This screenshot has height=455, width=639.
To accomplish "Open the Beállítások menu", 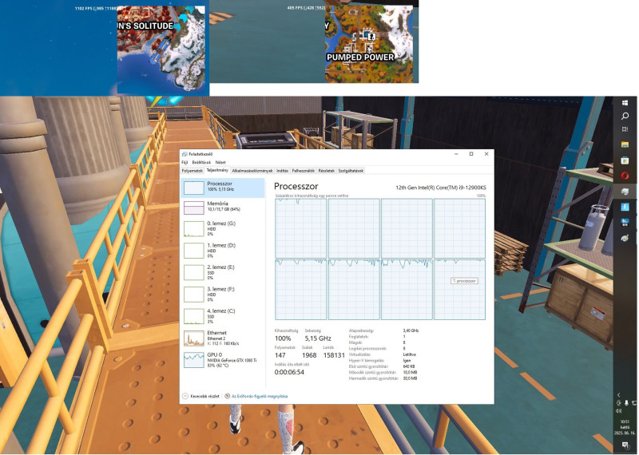I will point(201,162).
